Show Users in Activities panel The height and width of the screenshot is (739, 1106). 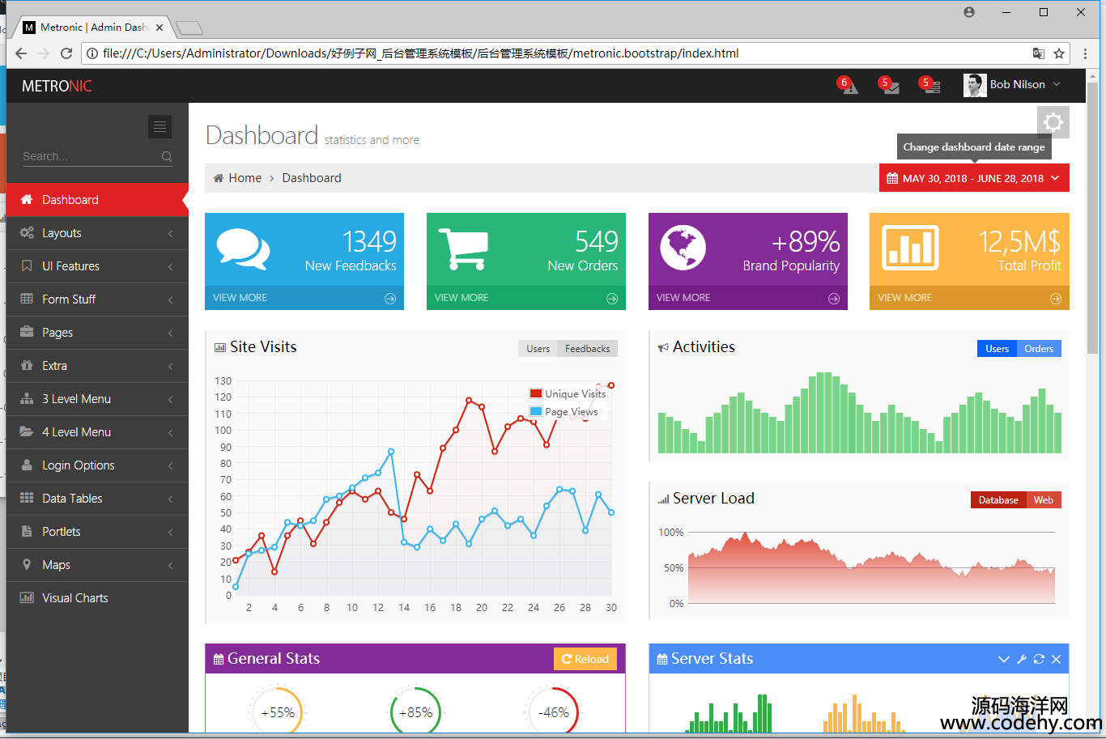997,349
